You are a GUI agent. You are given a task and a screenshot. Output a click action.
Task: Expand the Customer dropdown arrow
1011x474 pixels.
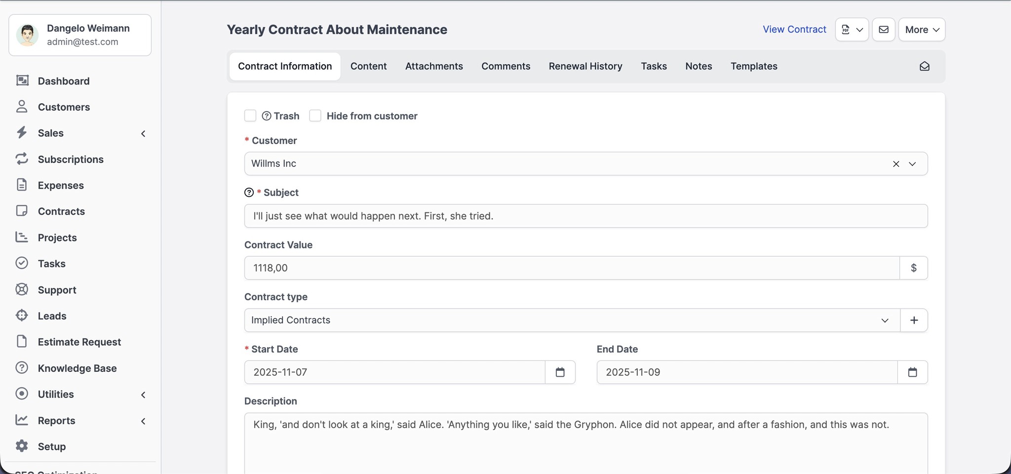[912, 164]
